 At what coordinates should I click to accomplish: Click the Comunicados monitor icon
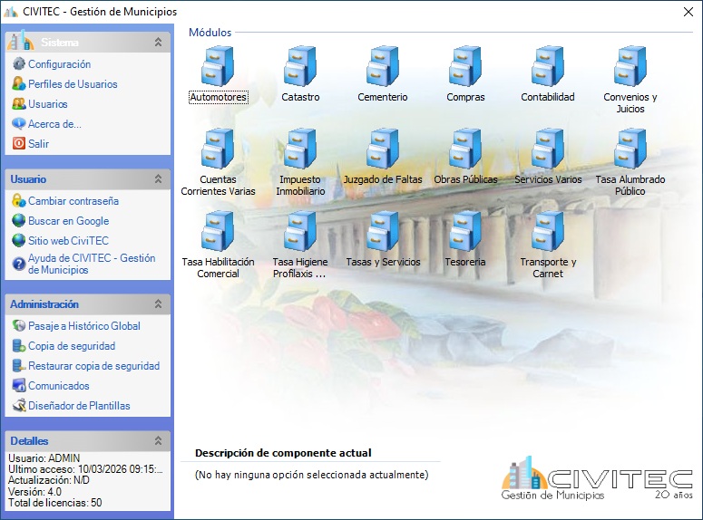tap(19, 385)
